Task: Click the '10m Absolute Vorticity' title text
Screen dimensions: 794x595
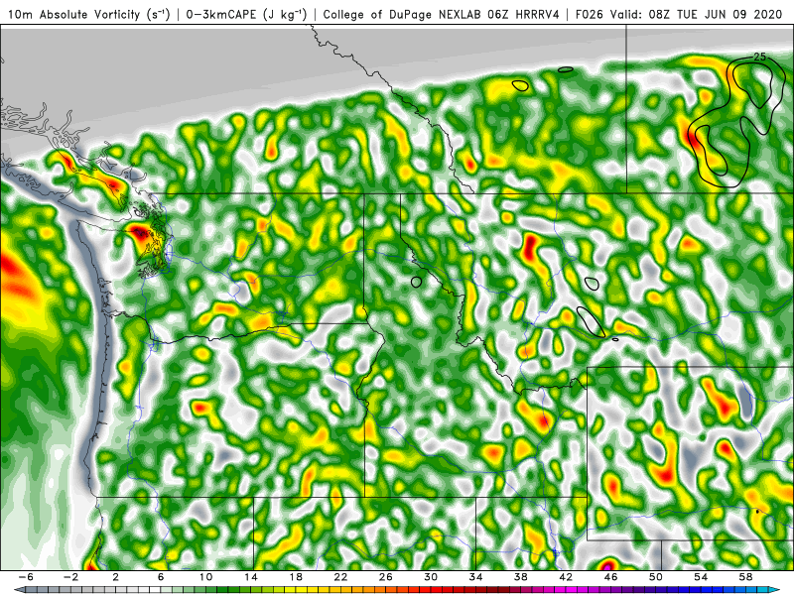Action: pos(73,14)
